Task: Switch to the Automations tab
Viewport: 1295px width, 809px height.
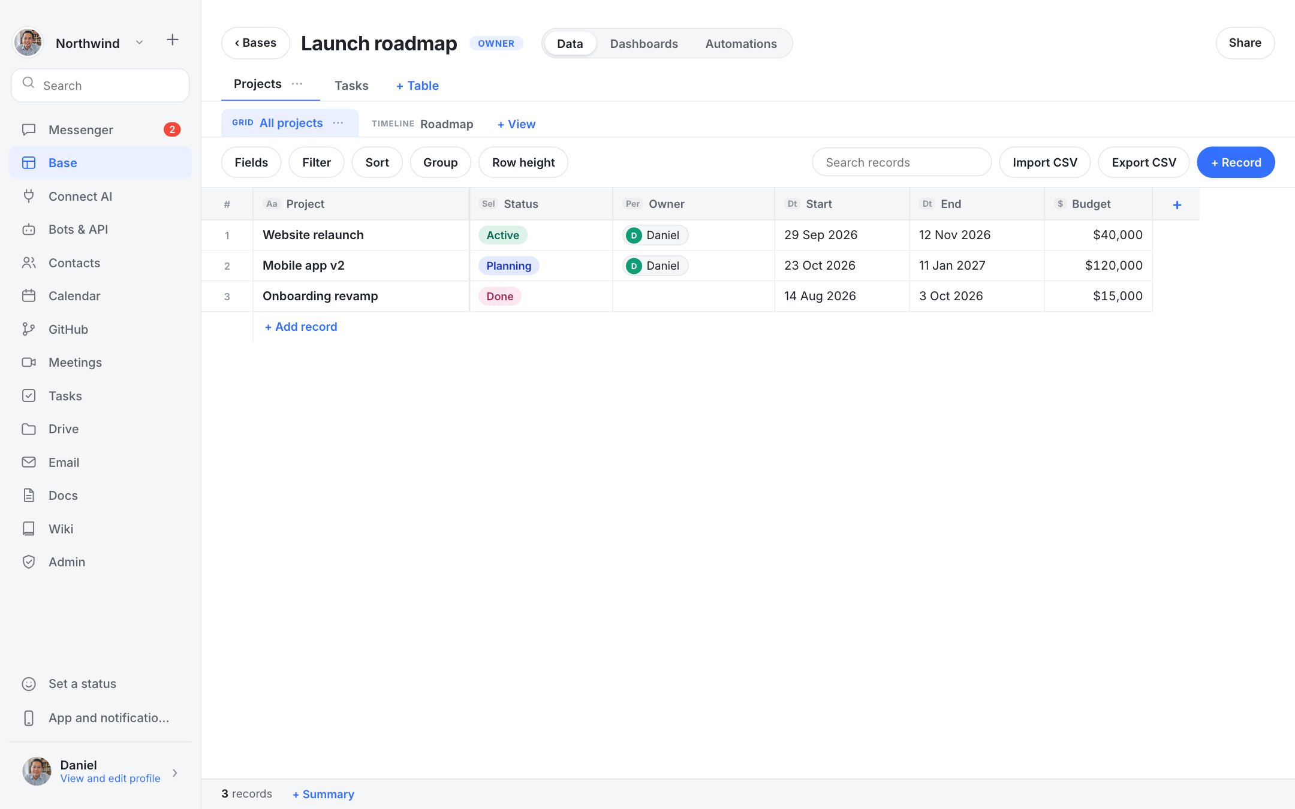Action: 741,44
